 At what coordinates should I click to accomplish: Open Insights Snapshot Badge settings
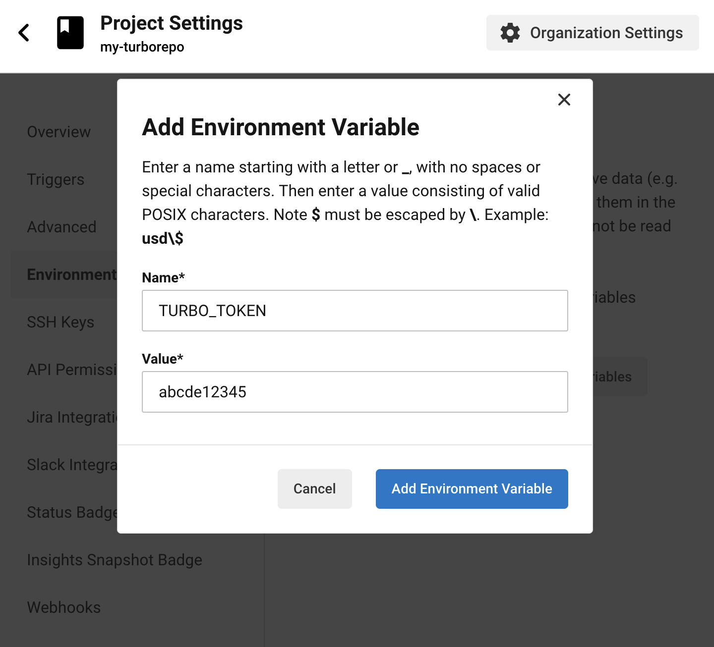coord(115,560)
